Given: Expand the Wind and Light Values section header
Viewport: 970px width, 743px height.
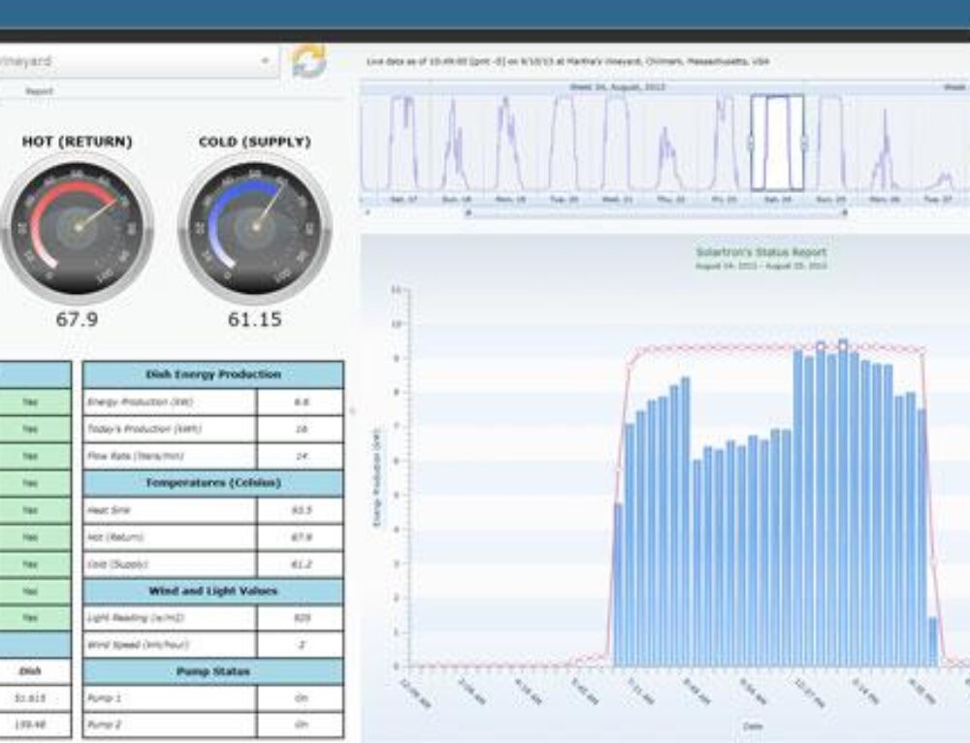Looking at the screenshot, I should 211,593.
